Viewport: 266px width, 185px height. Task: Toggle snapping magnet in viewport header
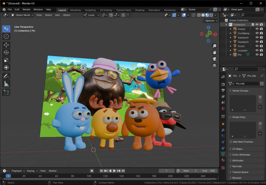pyautogui.click(x=111, y=15)
